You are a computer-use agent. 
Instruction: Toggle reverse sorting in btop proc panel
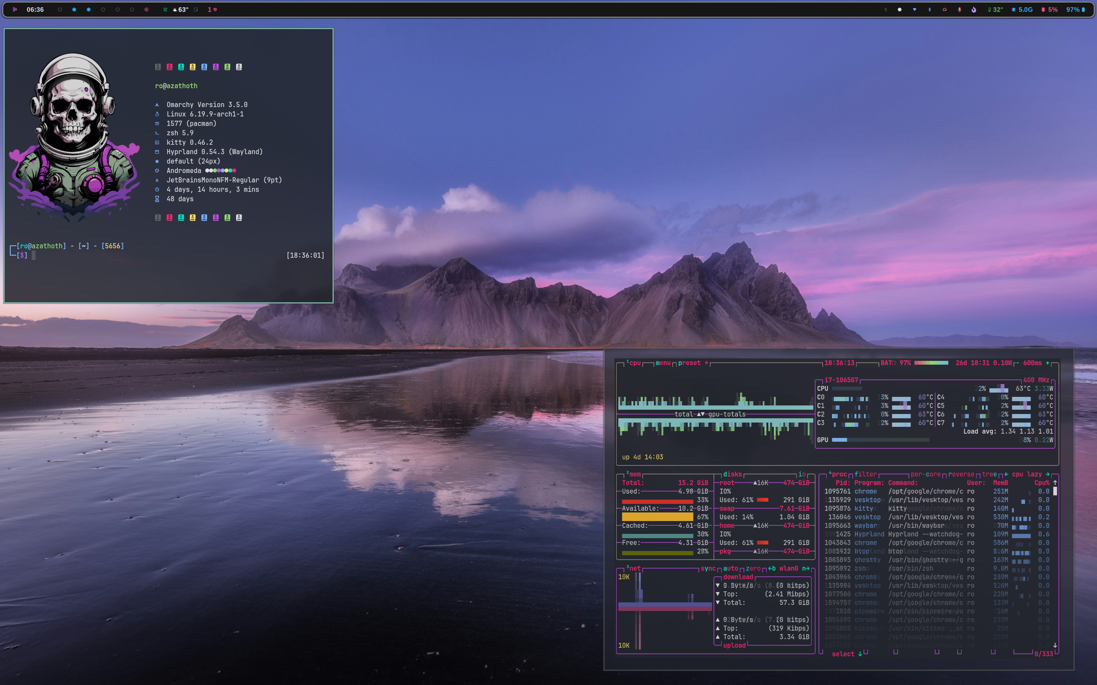tap(961, 474)
